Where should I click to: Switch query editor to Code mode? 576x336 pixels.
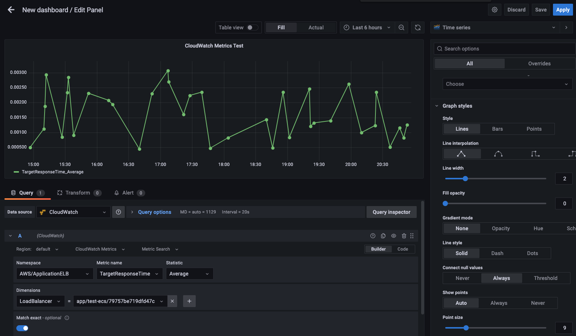click(403, 249)
